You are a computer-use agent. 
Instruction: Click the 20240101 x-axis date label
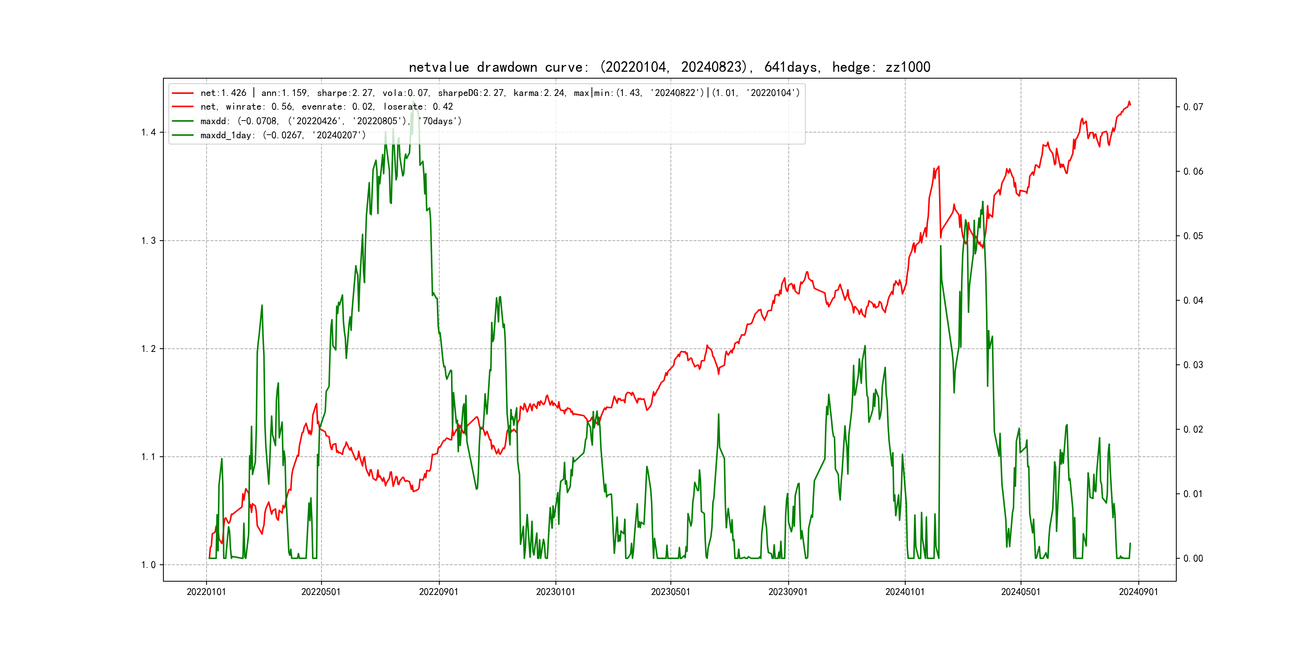tap(905, 592)
